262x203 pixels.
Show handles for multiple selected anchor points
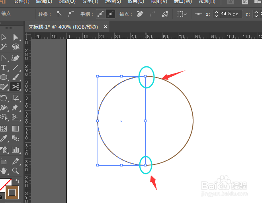point(101,14)
